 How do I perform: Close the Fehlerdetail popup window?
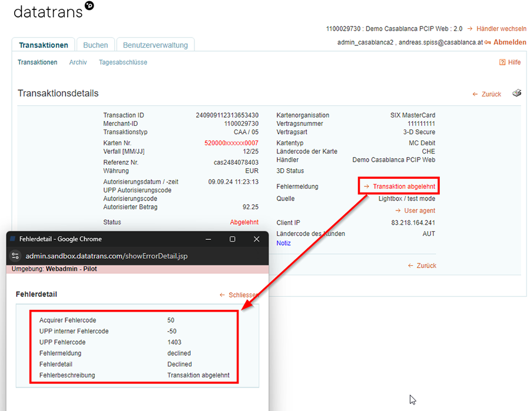pos(256,239)
